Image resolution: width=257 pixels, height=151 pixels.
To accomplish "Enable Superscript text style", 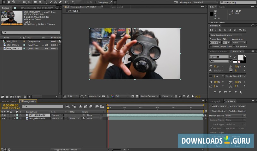I will [x=236, y=92].
